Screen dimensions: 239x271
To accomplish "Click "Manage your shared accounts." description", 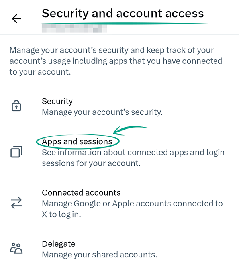I will (x=99, y=254).
